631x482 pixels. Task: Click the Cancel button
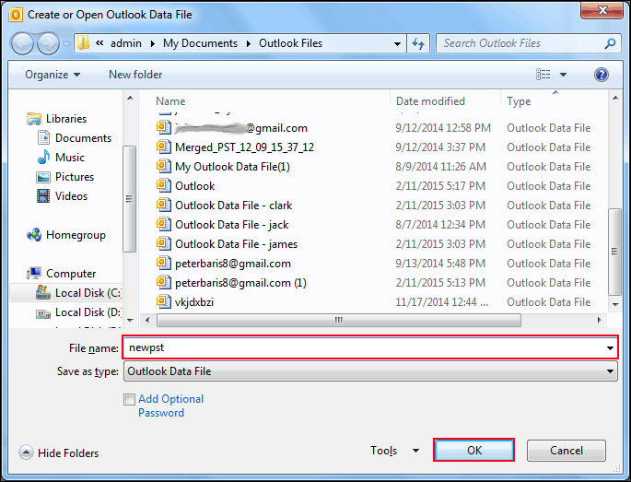pyautogui.click(x=567, y=450)
